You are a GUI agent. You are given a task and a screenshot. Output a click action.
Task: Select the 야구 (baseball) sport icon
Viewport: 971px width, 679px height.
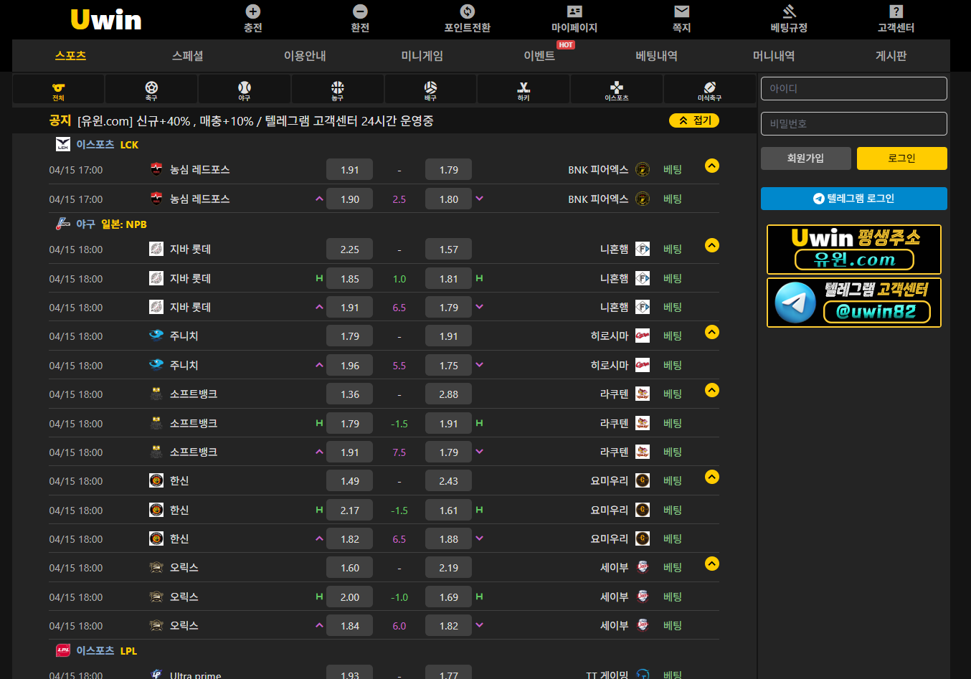pos(245,90)
